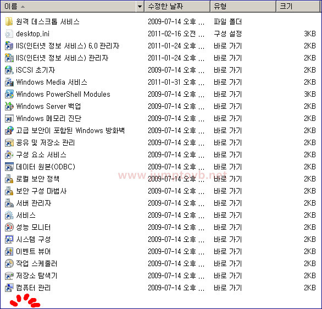
Task: Click the 2KB size of 컴퓨터 관리 row
Action: pyautogui.click(x=310, y=288)
